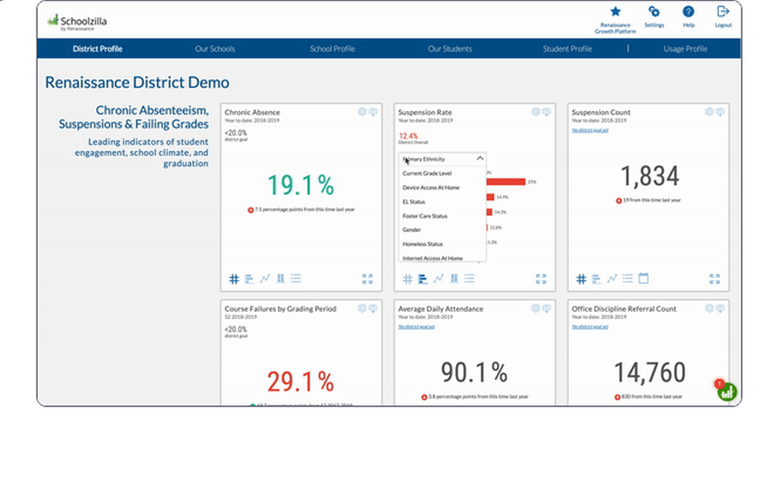This screenshot has width=774, height=477.
Task: Open Settings gear icon in header
Action: [654, 12]
